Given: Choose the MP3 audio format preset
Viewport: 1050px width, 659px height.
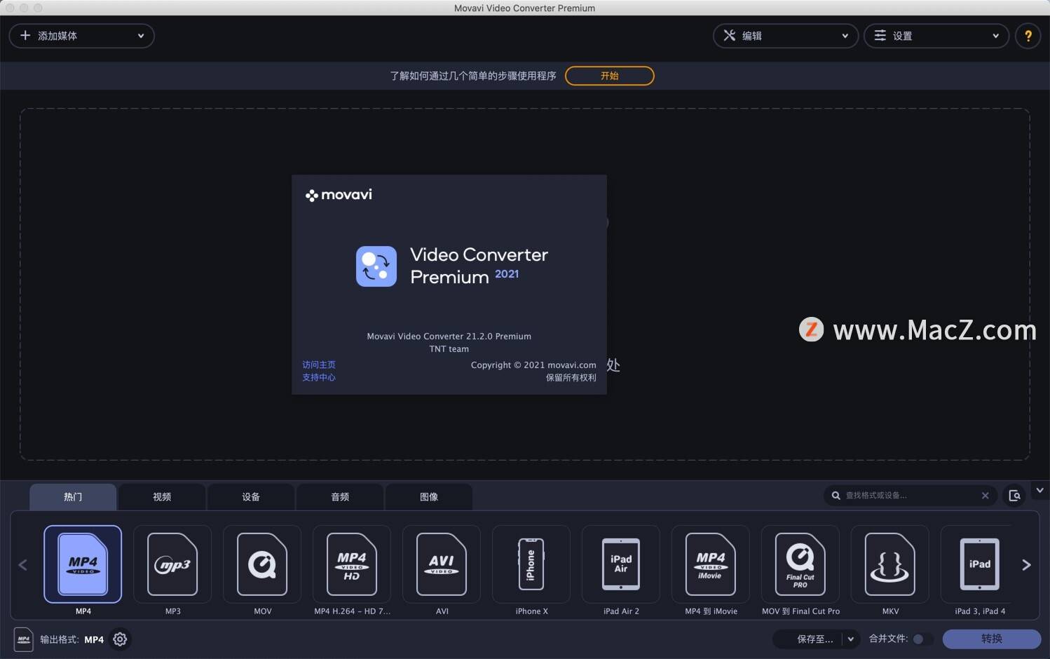Looking at the screenshot, I should tap(172, 564).
